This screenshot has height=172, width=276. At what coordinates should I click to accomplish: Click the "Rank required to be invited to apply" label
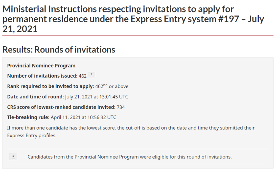(x=50, y=86)
